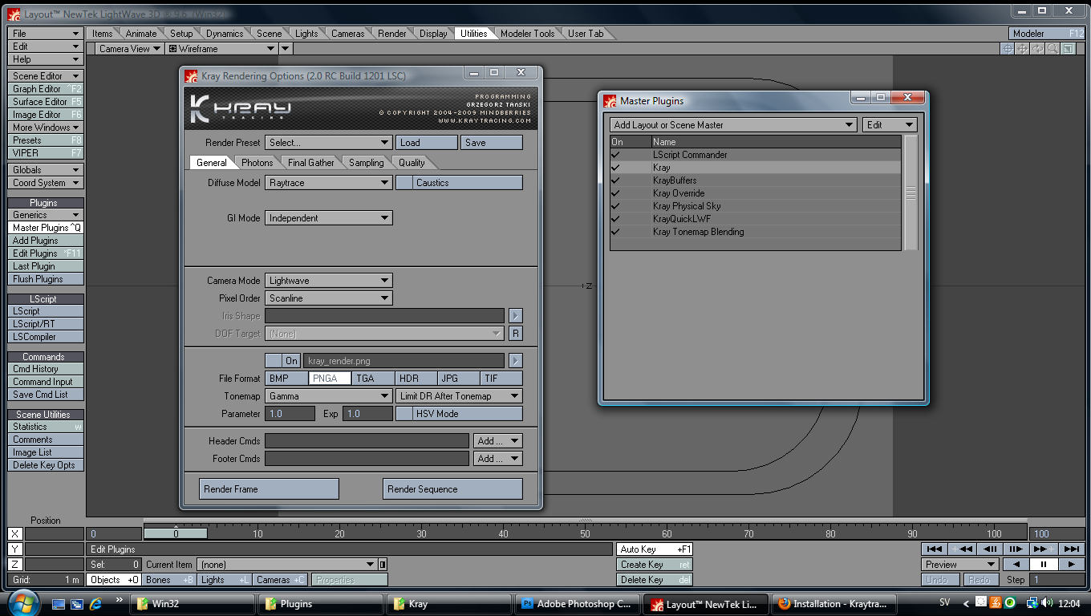This screenshot has height=616, width=1091.
Task: Open the Modeler Tools menu tab
Action: pos(527,34)
